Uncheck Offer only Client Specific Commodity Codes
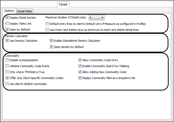The image size is (174, 122). 7,78
